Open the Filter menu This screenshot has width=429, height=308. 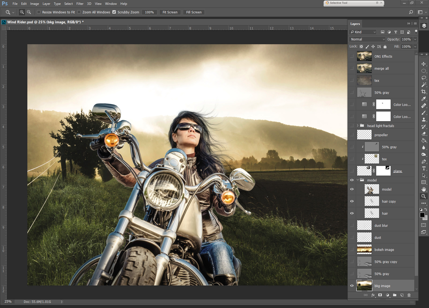pyautogui.click(x=80, y=4)
